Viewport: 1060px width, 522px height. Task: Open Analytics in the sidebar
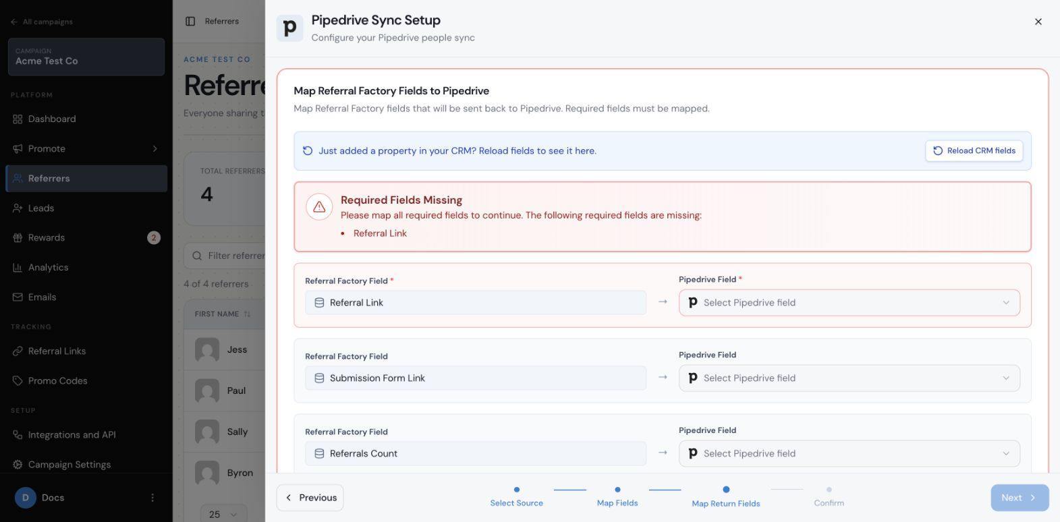pos(86,268)
